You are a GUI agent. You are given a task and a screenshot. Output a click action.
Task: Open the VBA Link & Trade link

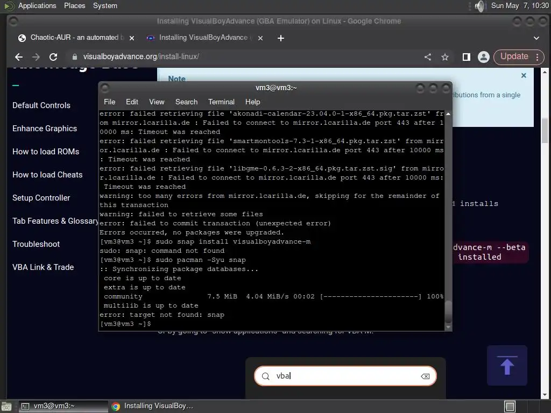click(43, 268)
